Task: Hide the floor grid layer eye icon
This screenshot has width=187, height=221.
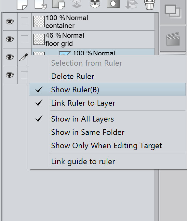Action: (x=10, y=39)
